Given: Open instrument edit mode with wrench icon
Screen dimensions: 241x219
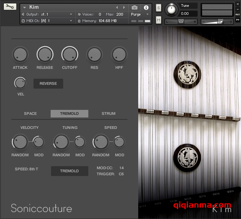Looking at the screenshot, I should point(10,7).
